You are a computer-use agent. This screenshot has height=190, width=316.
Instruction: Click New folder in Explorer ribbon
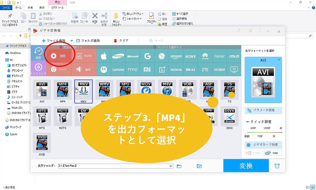[x=116, y=19]
